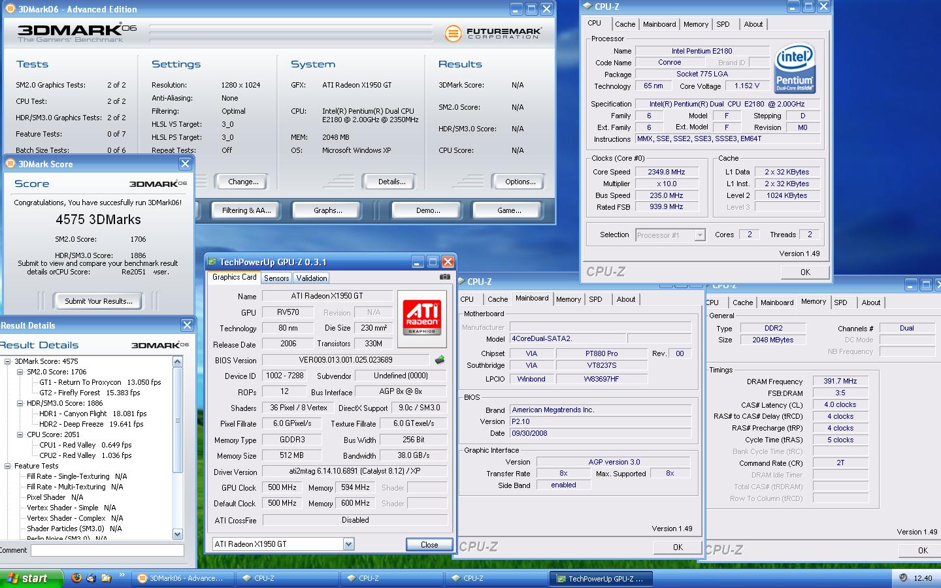Click the GPU-Z camera screenshot icon
The width and height of the screenshot is (941, 588).
[x=444, y=276]
